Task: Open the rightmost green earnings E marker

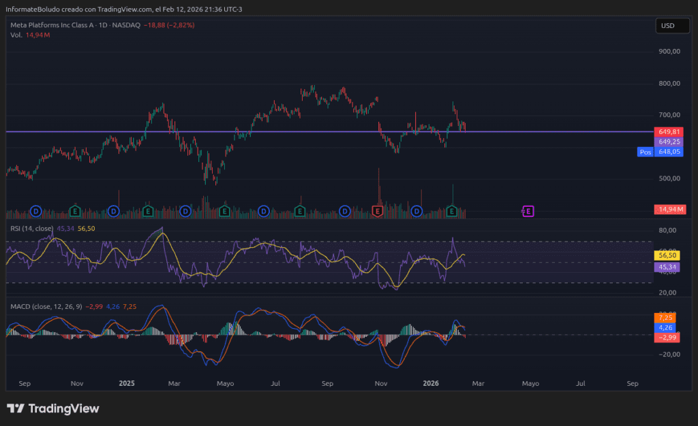Action: click(x=451, y=212)
